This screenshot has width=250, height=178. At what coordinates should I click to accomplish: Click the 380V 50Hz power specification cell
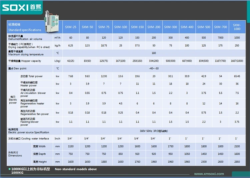click(153, 131)
